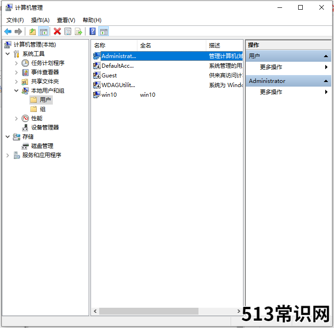334x328 pixels.
Task: Click the Storage (存储) node icon
Action: (x=17, y=137)
